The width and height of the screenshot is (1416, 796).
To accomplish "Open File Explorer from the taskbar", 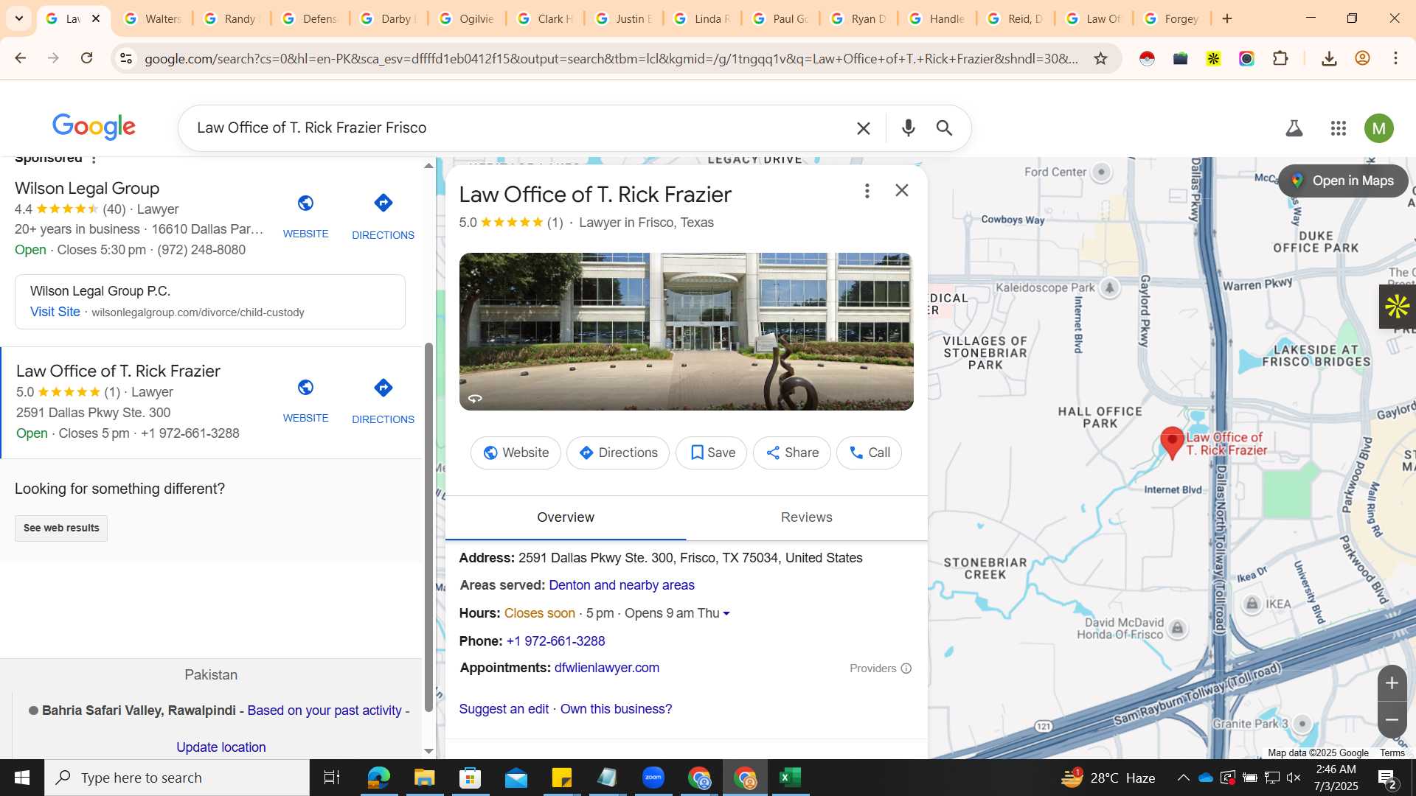I will click(x=424, y=778).
